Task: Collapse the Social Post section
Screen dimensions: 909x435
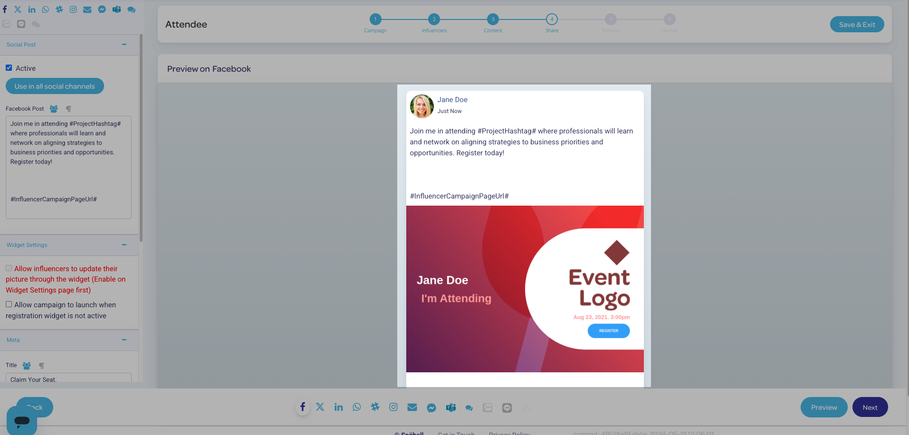Action: 124,45
